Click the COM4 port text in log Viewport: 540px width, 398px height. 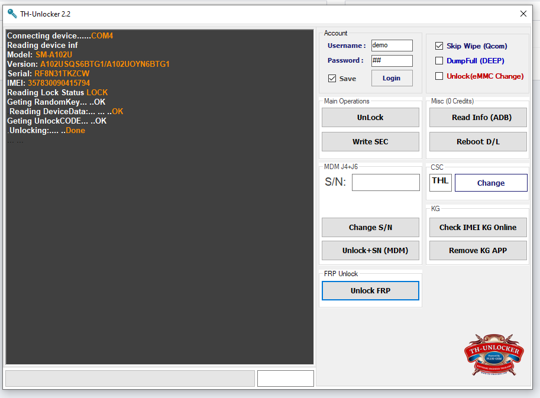(102, 36)
